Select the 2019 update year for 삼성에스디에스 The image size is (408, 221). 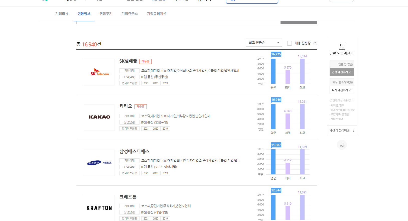tap(165, 173)
